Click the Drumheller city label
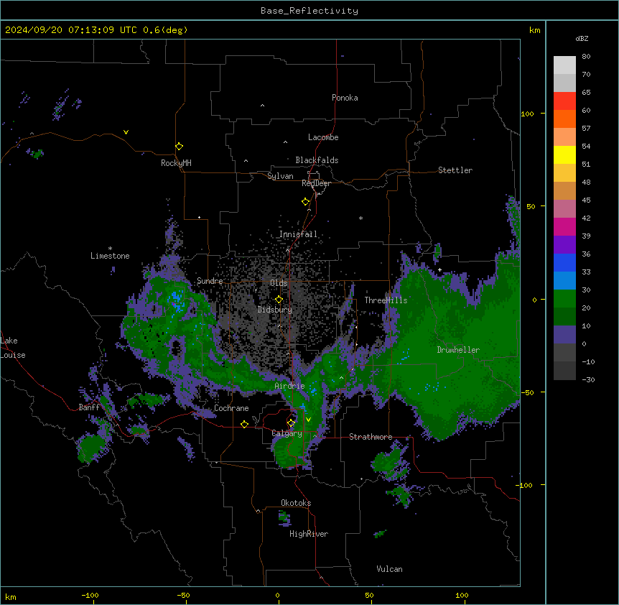This screenshot has width=619, height=605. click(x=458, y=350)
